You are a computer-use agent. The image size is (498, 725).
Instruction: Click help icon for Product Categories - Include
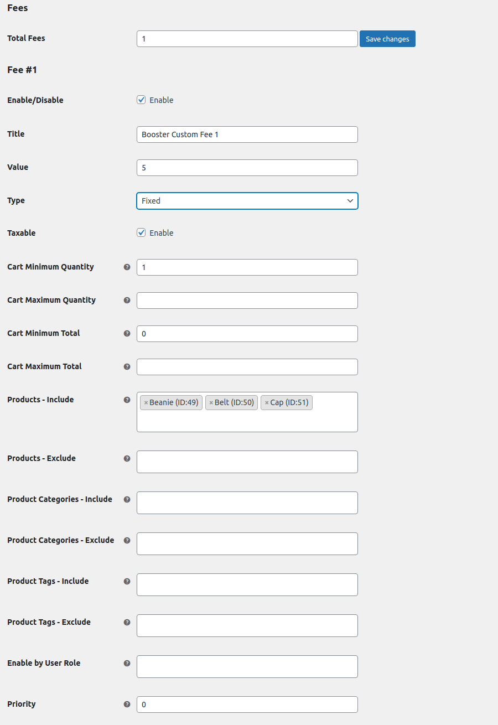127,499
